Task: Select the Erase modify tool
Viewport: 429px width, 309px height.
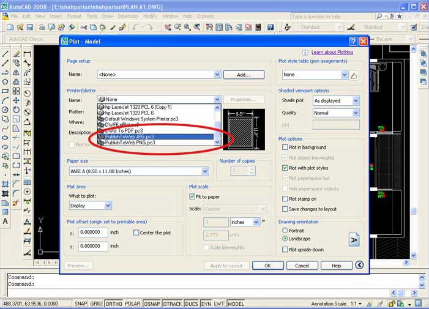Action: tap(16, 54)
